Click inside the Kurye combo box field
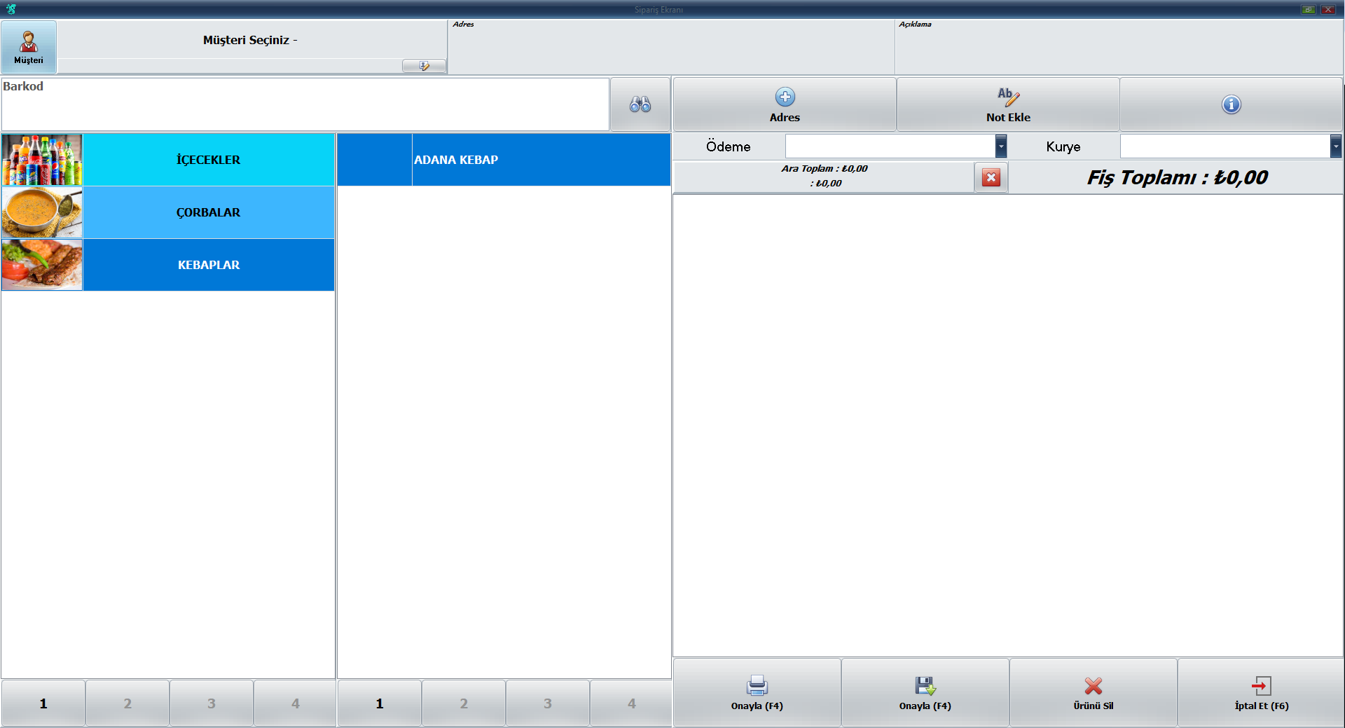Screen dimensions: 1345x728 pos(1225,146)
